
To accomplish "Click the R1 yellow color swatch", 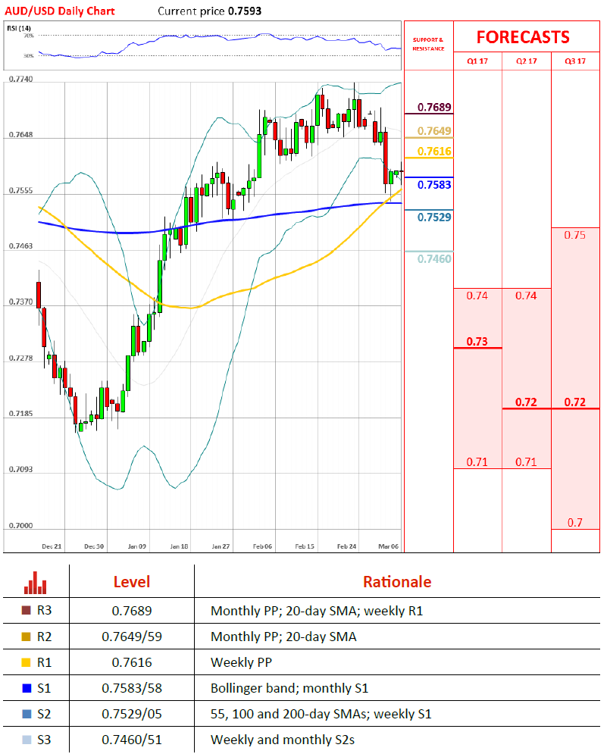I will 27,662.
